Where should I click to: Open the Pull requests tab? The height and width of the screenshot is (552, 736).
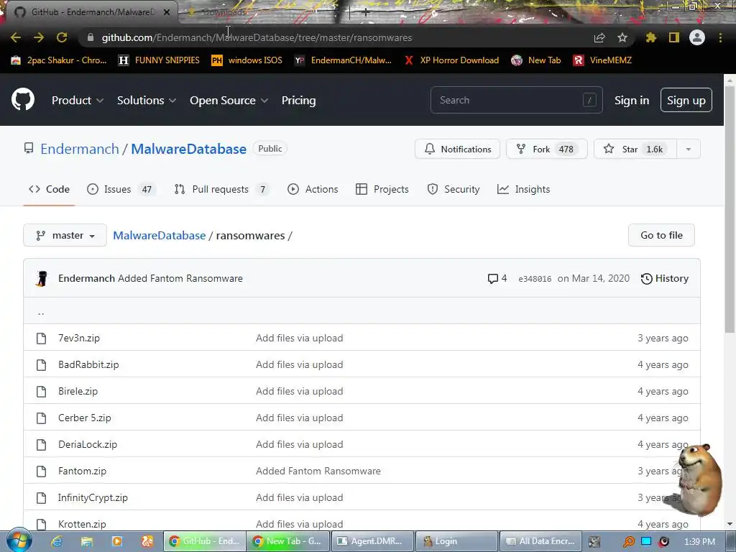click(221, 189)
